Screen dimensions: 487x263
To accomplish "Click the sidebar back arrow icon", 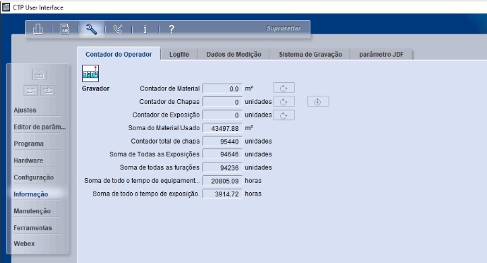I will 30,90.
